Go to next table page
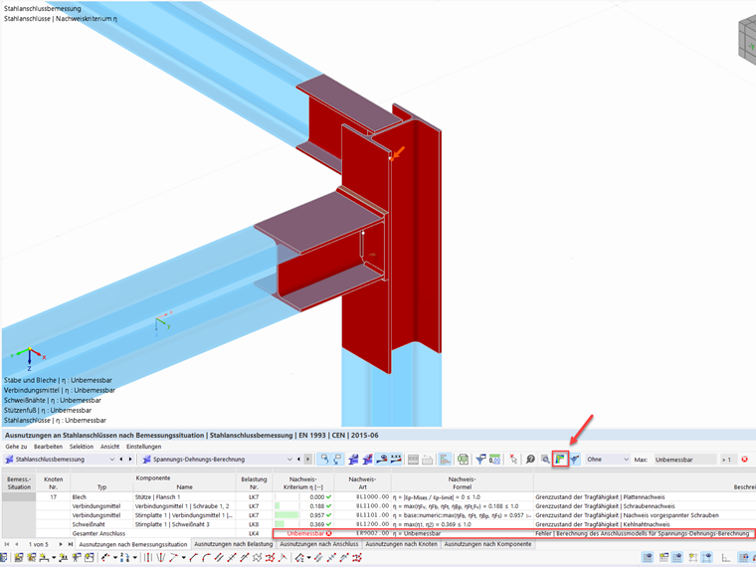Screen dimensions: 756x567 click(x=61, y=544)
